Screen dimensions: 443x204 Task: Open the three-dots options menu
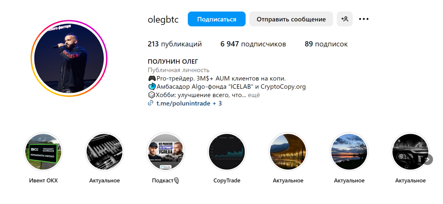coord(364,19)
